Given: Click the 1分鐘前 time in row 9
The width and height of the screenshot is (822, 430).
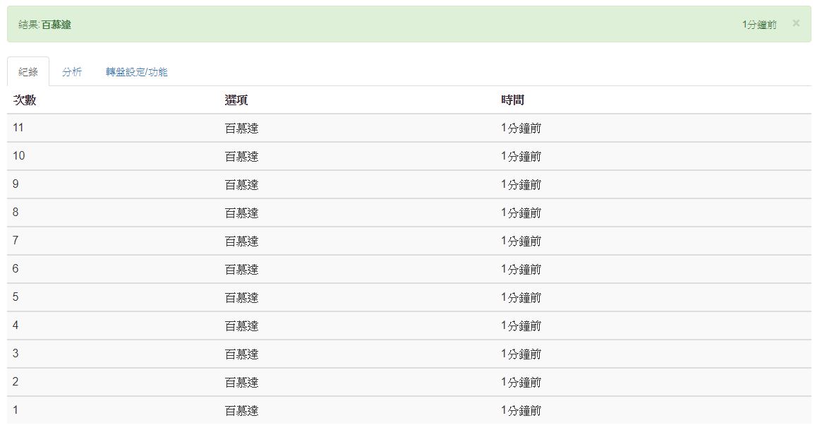Looking at the screenshot, I should point(521,185).
